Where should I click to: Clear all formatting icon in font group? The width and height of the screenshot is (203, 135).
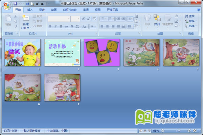94,19
